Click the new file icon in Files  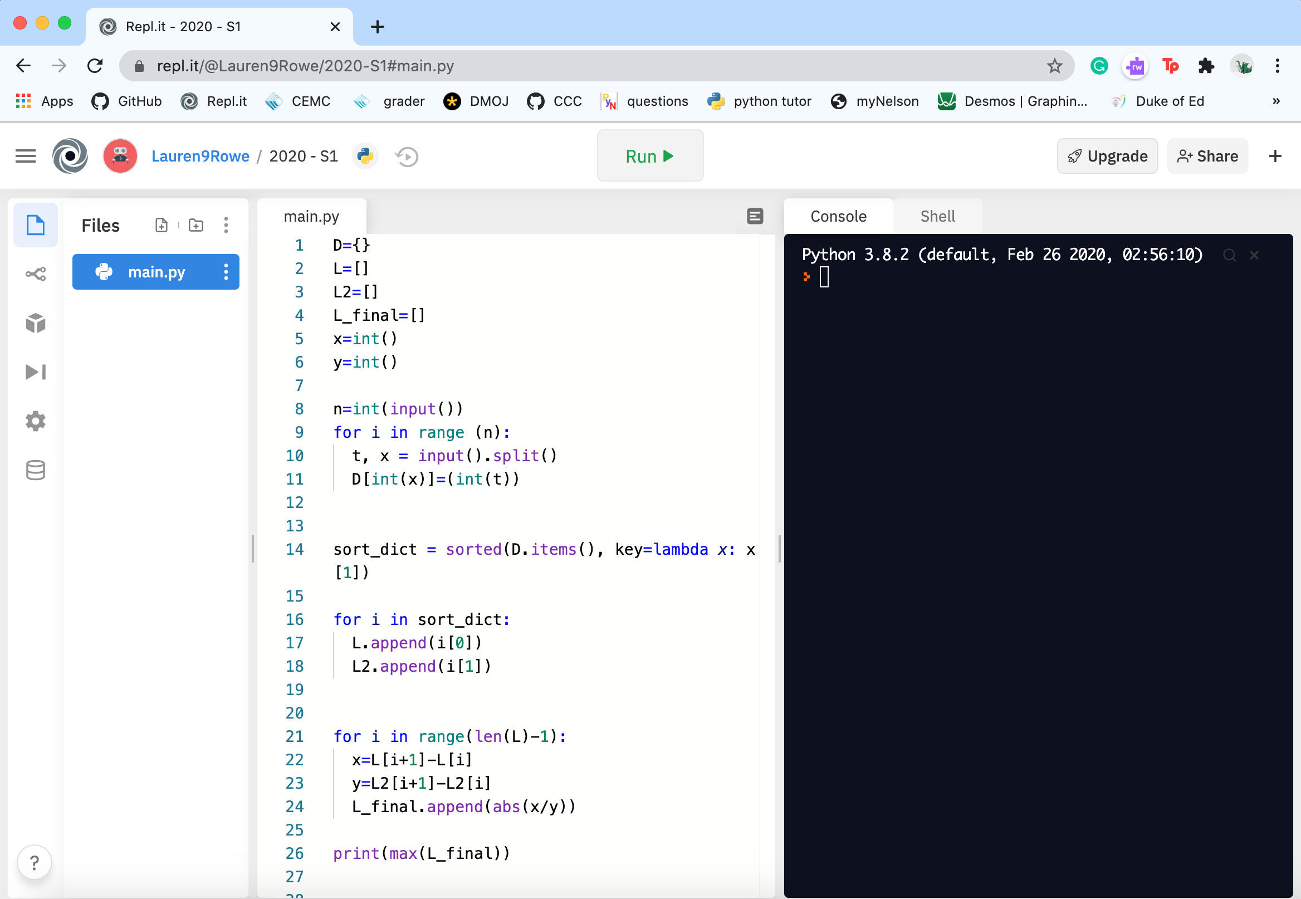pos(162,226)
